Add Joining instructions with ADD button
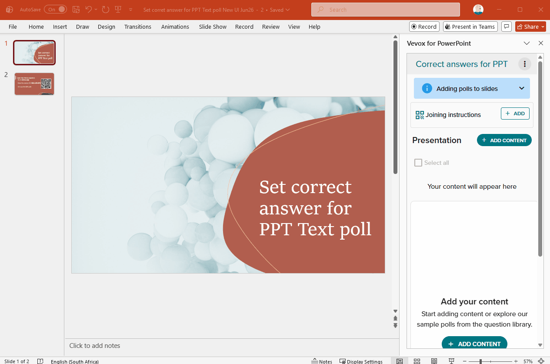The height and width of the screenshot is (364, 550). coord(515,114)
